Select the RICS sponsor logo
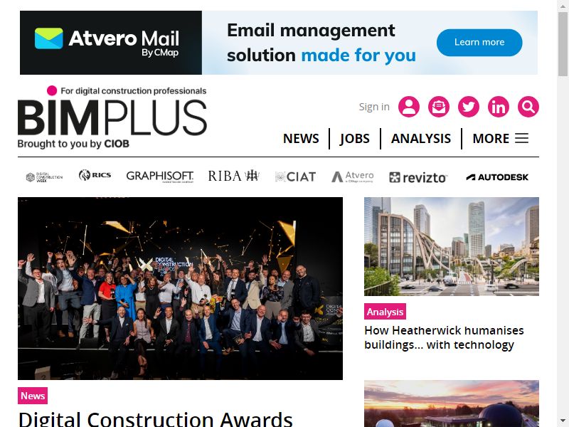This screenshot has width=569, height=427. [x=95, y=175]
